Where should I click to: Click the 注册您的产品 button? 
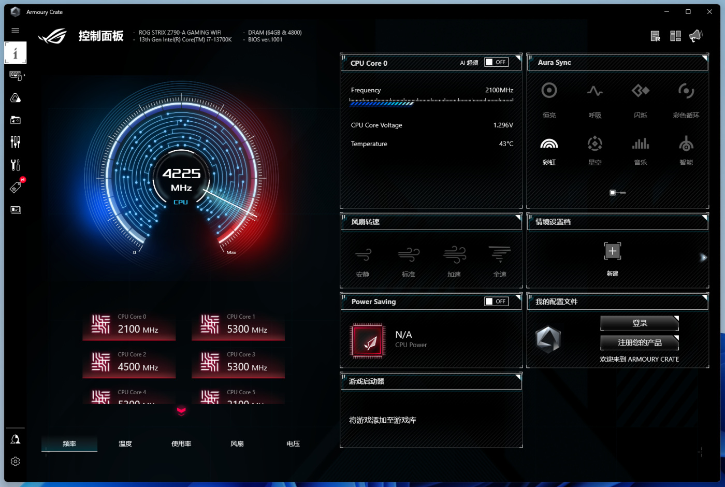[640, 342]
